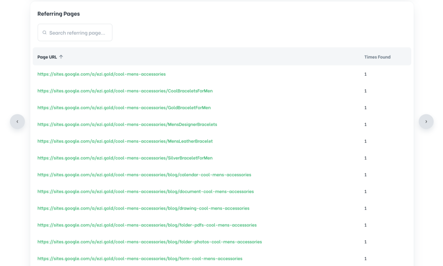The width and height of the screenshot is (443, 266).
Task: Open the blog/calendar-cool-mens-accessories link
Action: tap(144, 175)
